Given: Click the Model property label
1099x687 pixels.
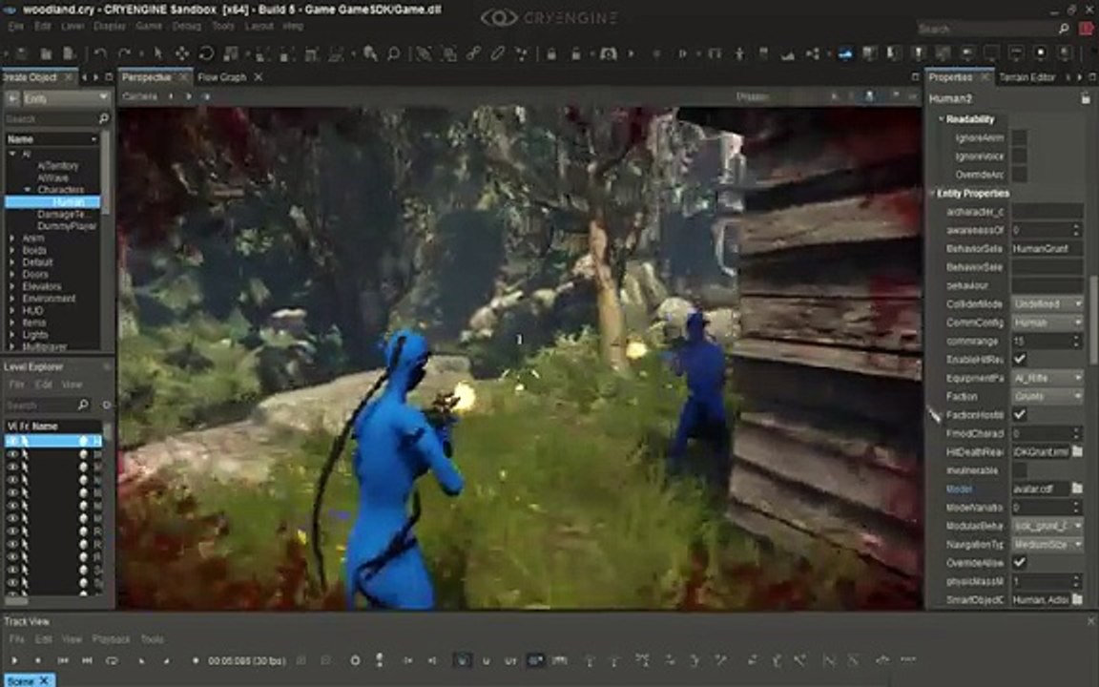Looking at the screenshot, I should [x=960, y=489].
